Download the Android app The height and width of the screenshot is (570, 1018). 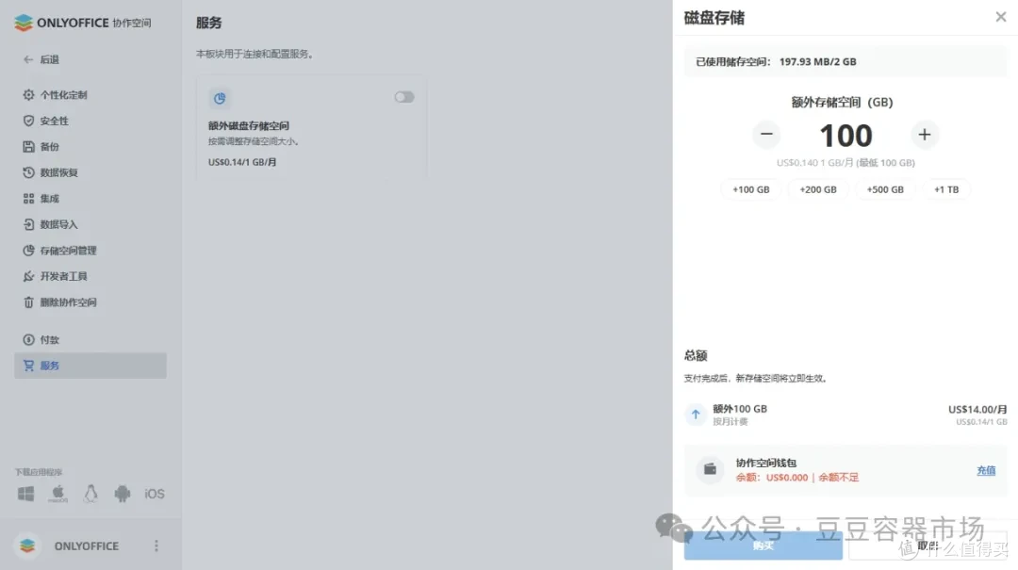122,494
